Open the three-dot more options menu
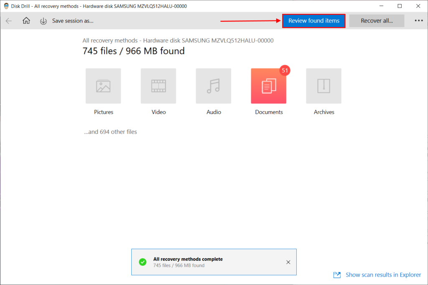This screenshot has height=285, width=428. click(x=419, y=21)
